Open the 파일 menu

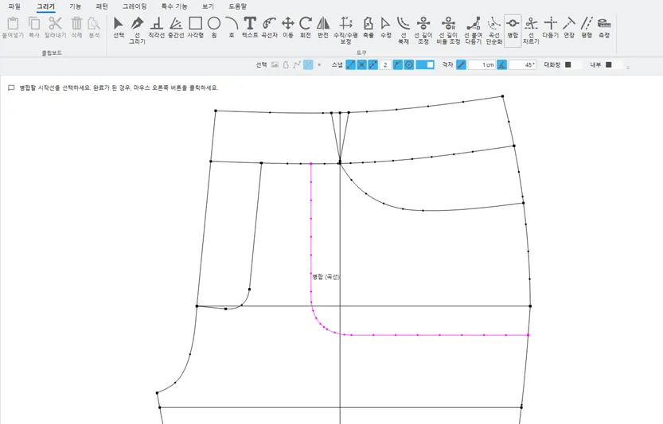pyautogui.click(x=14, y=6)
